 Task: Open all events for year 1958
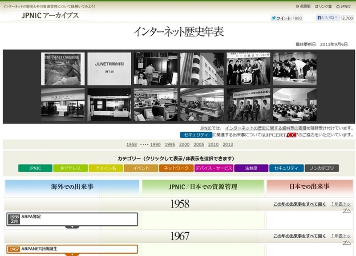click(300, 204)
